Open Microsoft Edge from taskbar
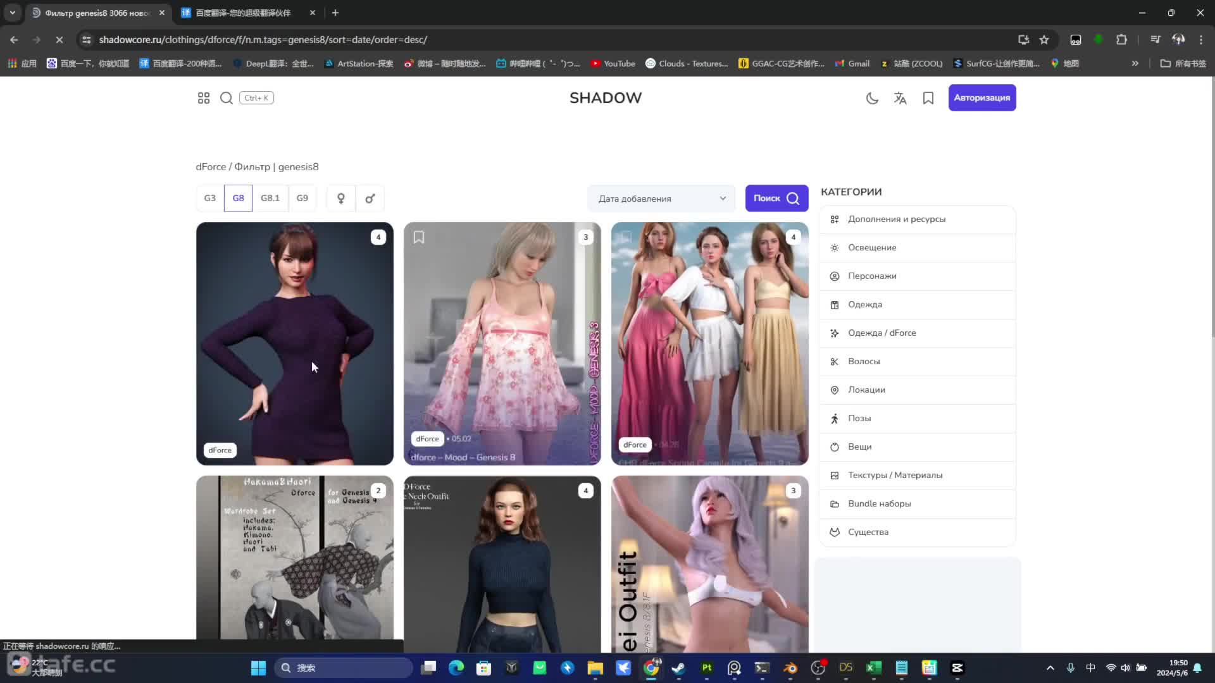The width and height of the screenshot is (1215, 683). pyautogui.click(x=456, y=668)
